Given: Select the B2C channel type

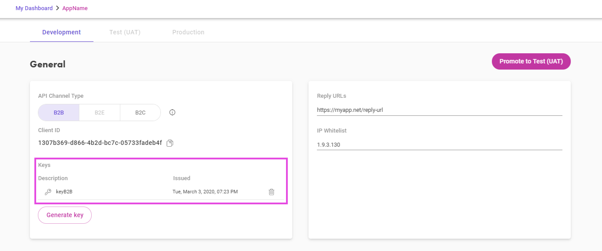Looking at the screenshot, I should pyautogui.click(x=140, y=112).
